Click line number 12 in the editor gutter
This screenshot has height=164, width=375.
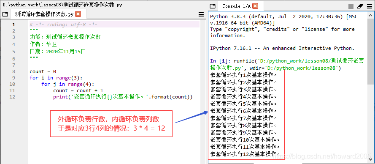12,97
